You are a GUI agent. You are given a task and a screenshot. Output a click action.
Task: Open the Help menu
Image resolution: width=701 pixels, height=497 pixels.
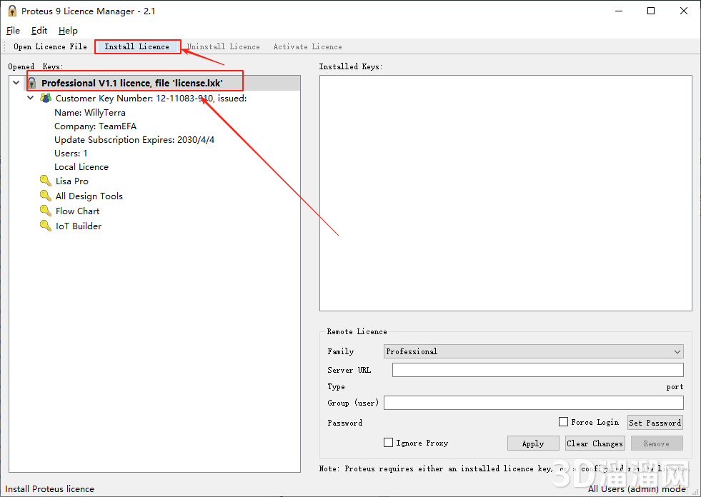coord(68,31)
